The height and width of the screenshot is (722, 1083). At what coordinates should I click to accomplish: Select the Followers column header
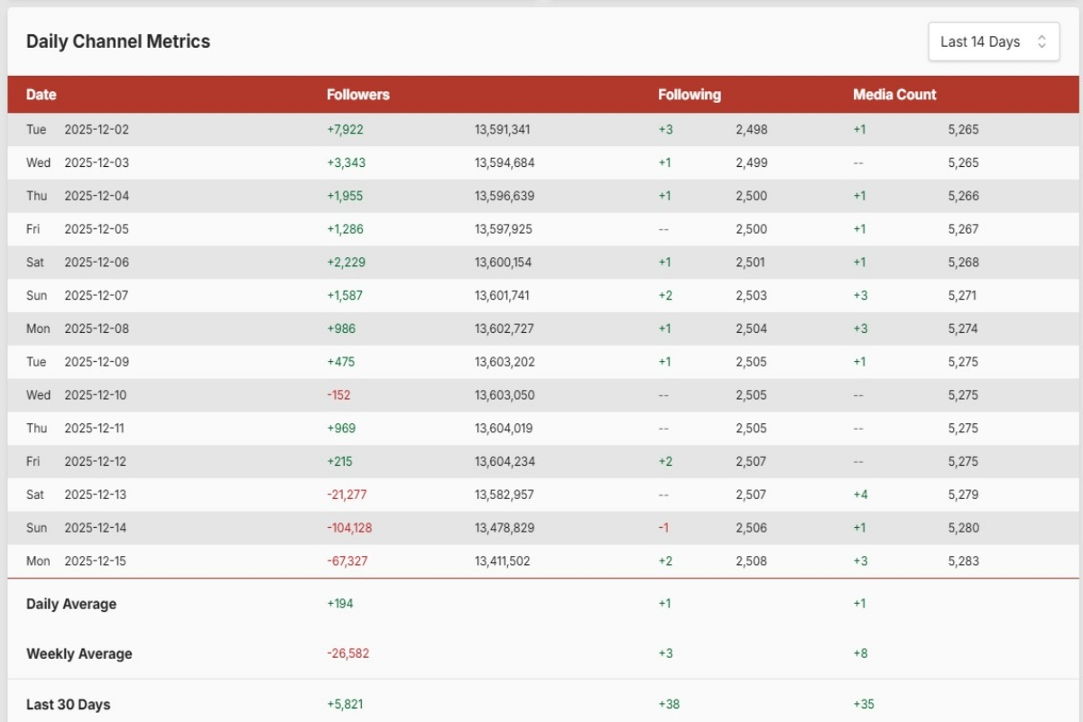tap(358, 95)
